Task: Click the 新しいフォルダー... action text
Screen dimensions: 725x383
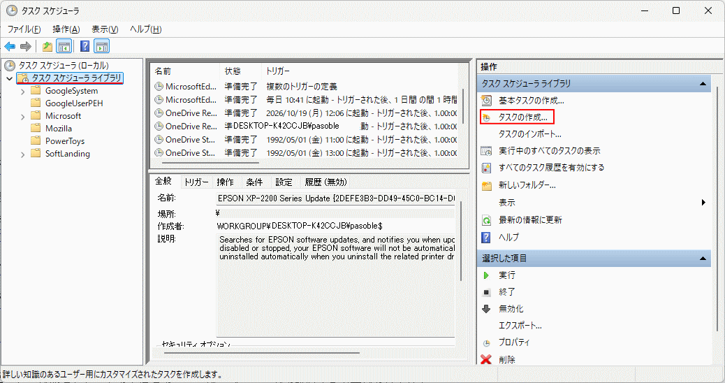Action: tap(527, 185)
